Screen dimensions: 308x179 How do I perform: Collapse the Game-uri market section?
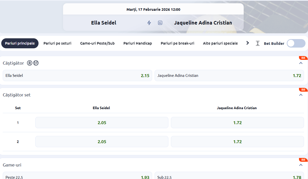(x=301, y=165)
